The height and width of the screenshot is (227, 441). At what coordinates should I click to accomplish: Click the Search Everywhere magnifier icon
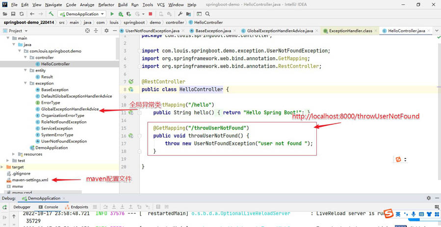208,14
